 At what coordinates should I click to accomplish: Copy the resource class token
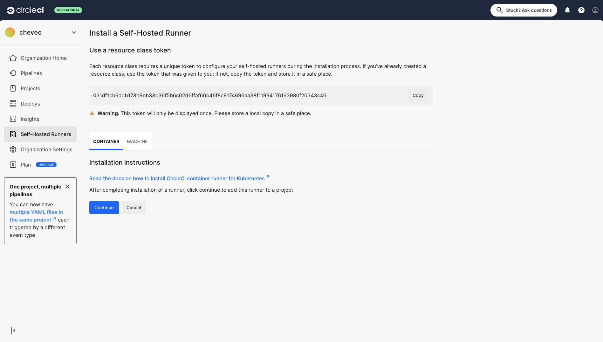[418, 95]
